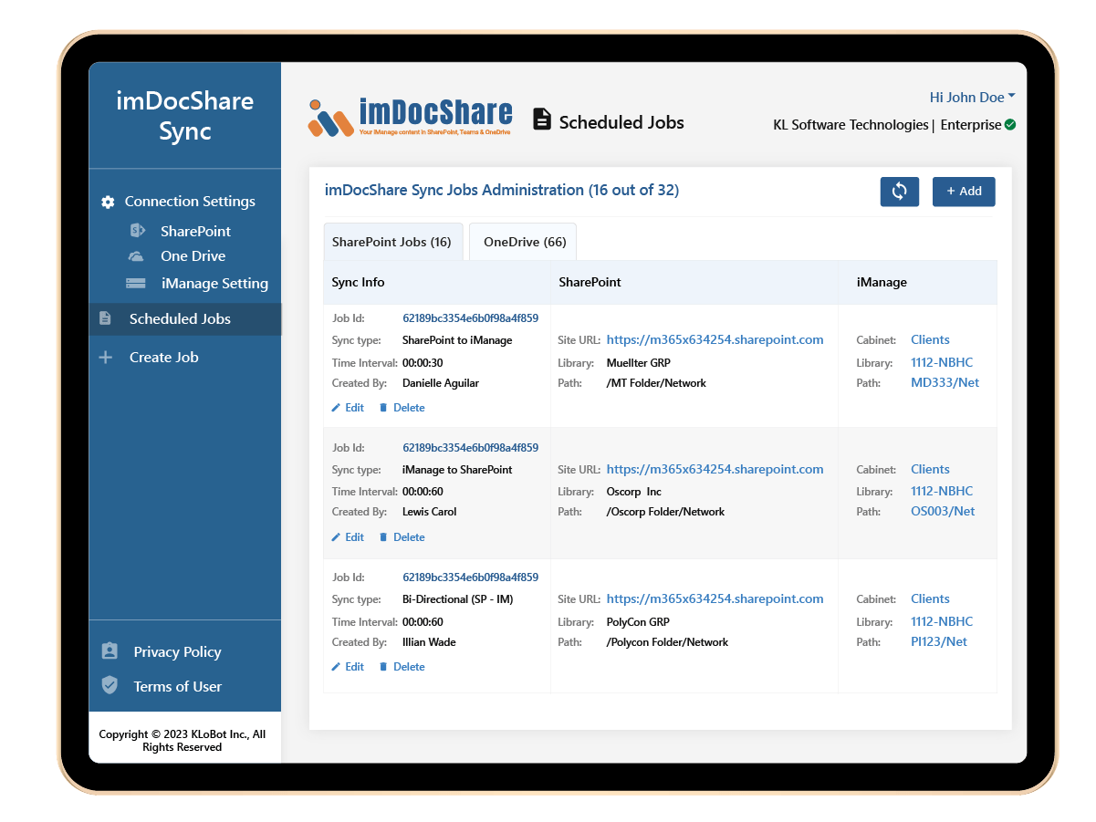The height and width of the screenshot is (822, 1096).
Task: Edit the iManage to SharePoint job
Action: click(x=348, y=537)
